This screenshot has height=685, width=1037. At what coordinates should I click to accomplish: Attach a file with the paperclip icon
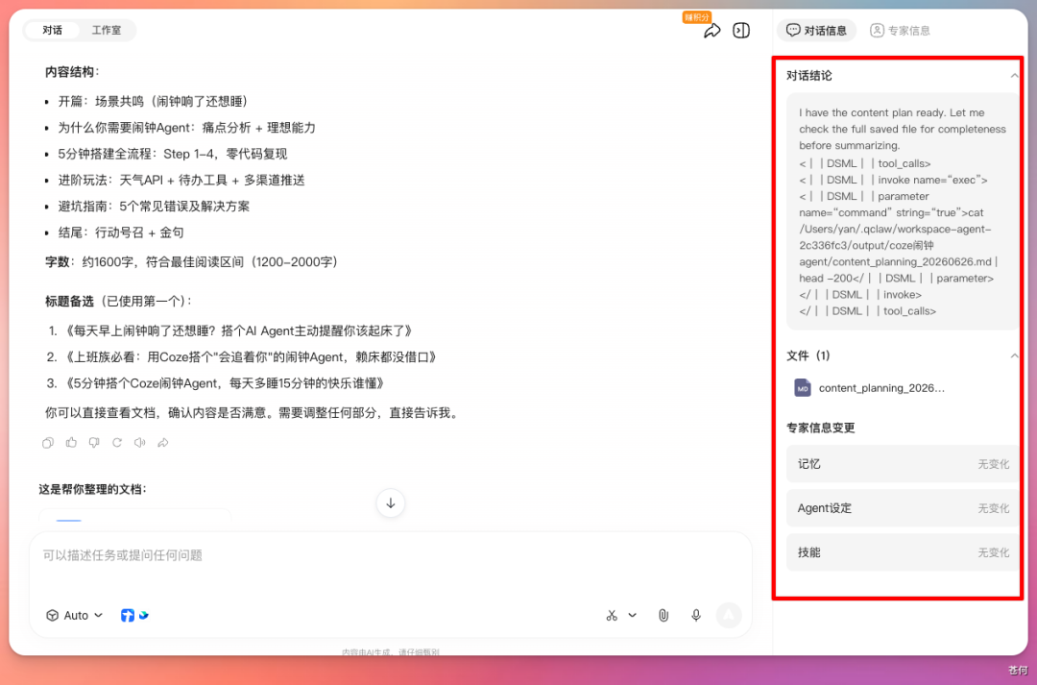(x=663, y=616)
